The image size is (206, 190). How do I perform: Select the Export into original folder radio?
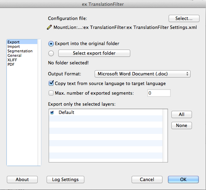[51, 44]
